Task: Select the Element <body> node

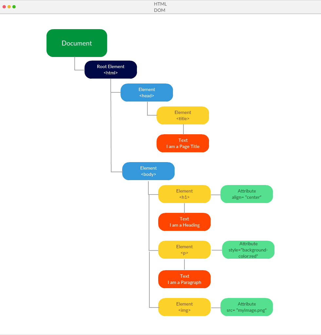Action: (x=148, y=171)
